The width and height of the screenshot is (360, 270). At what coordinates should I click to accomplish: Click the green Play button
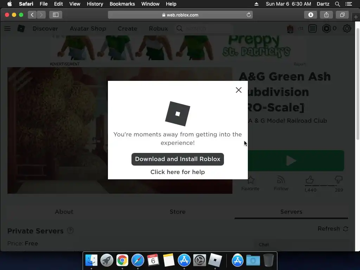[296, 161]
